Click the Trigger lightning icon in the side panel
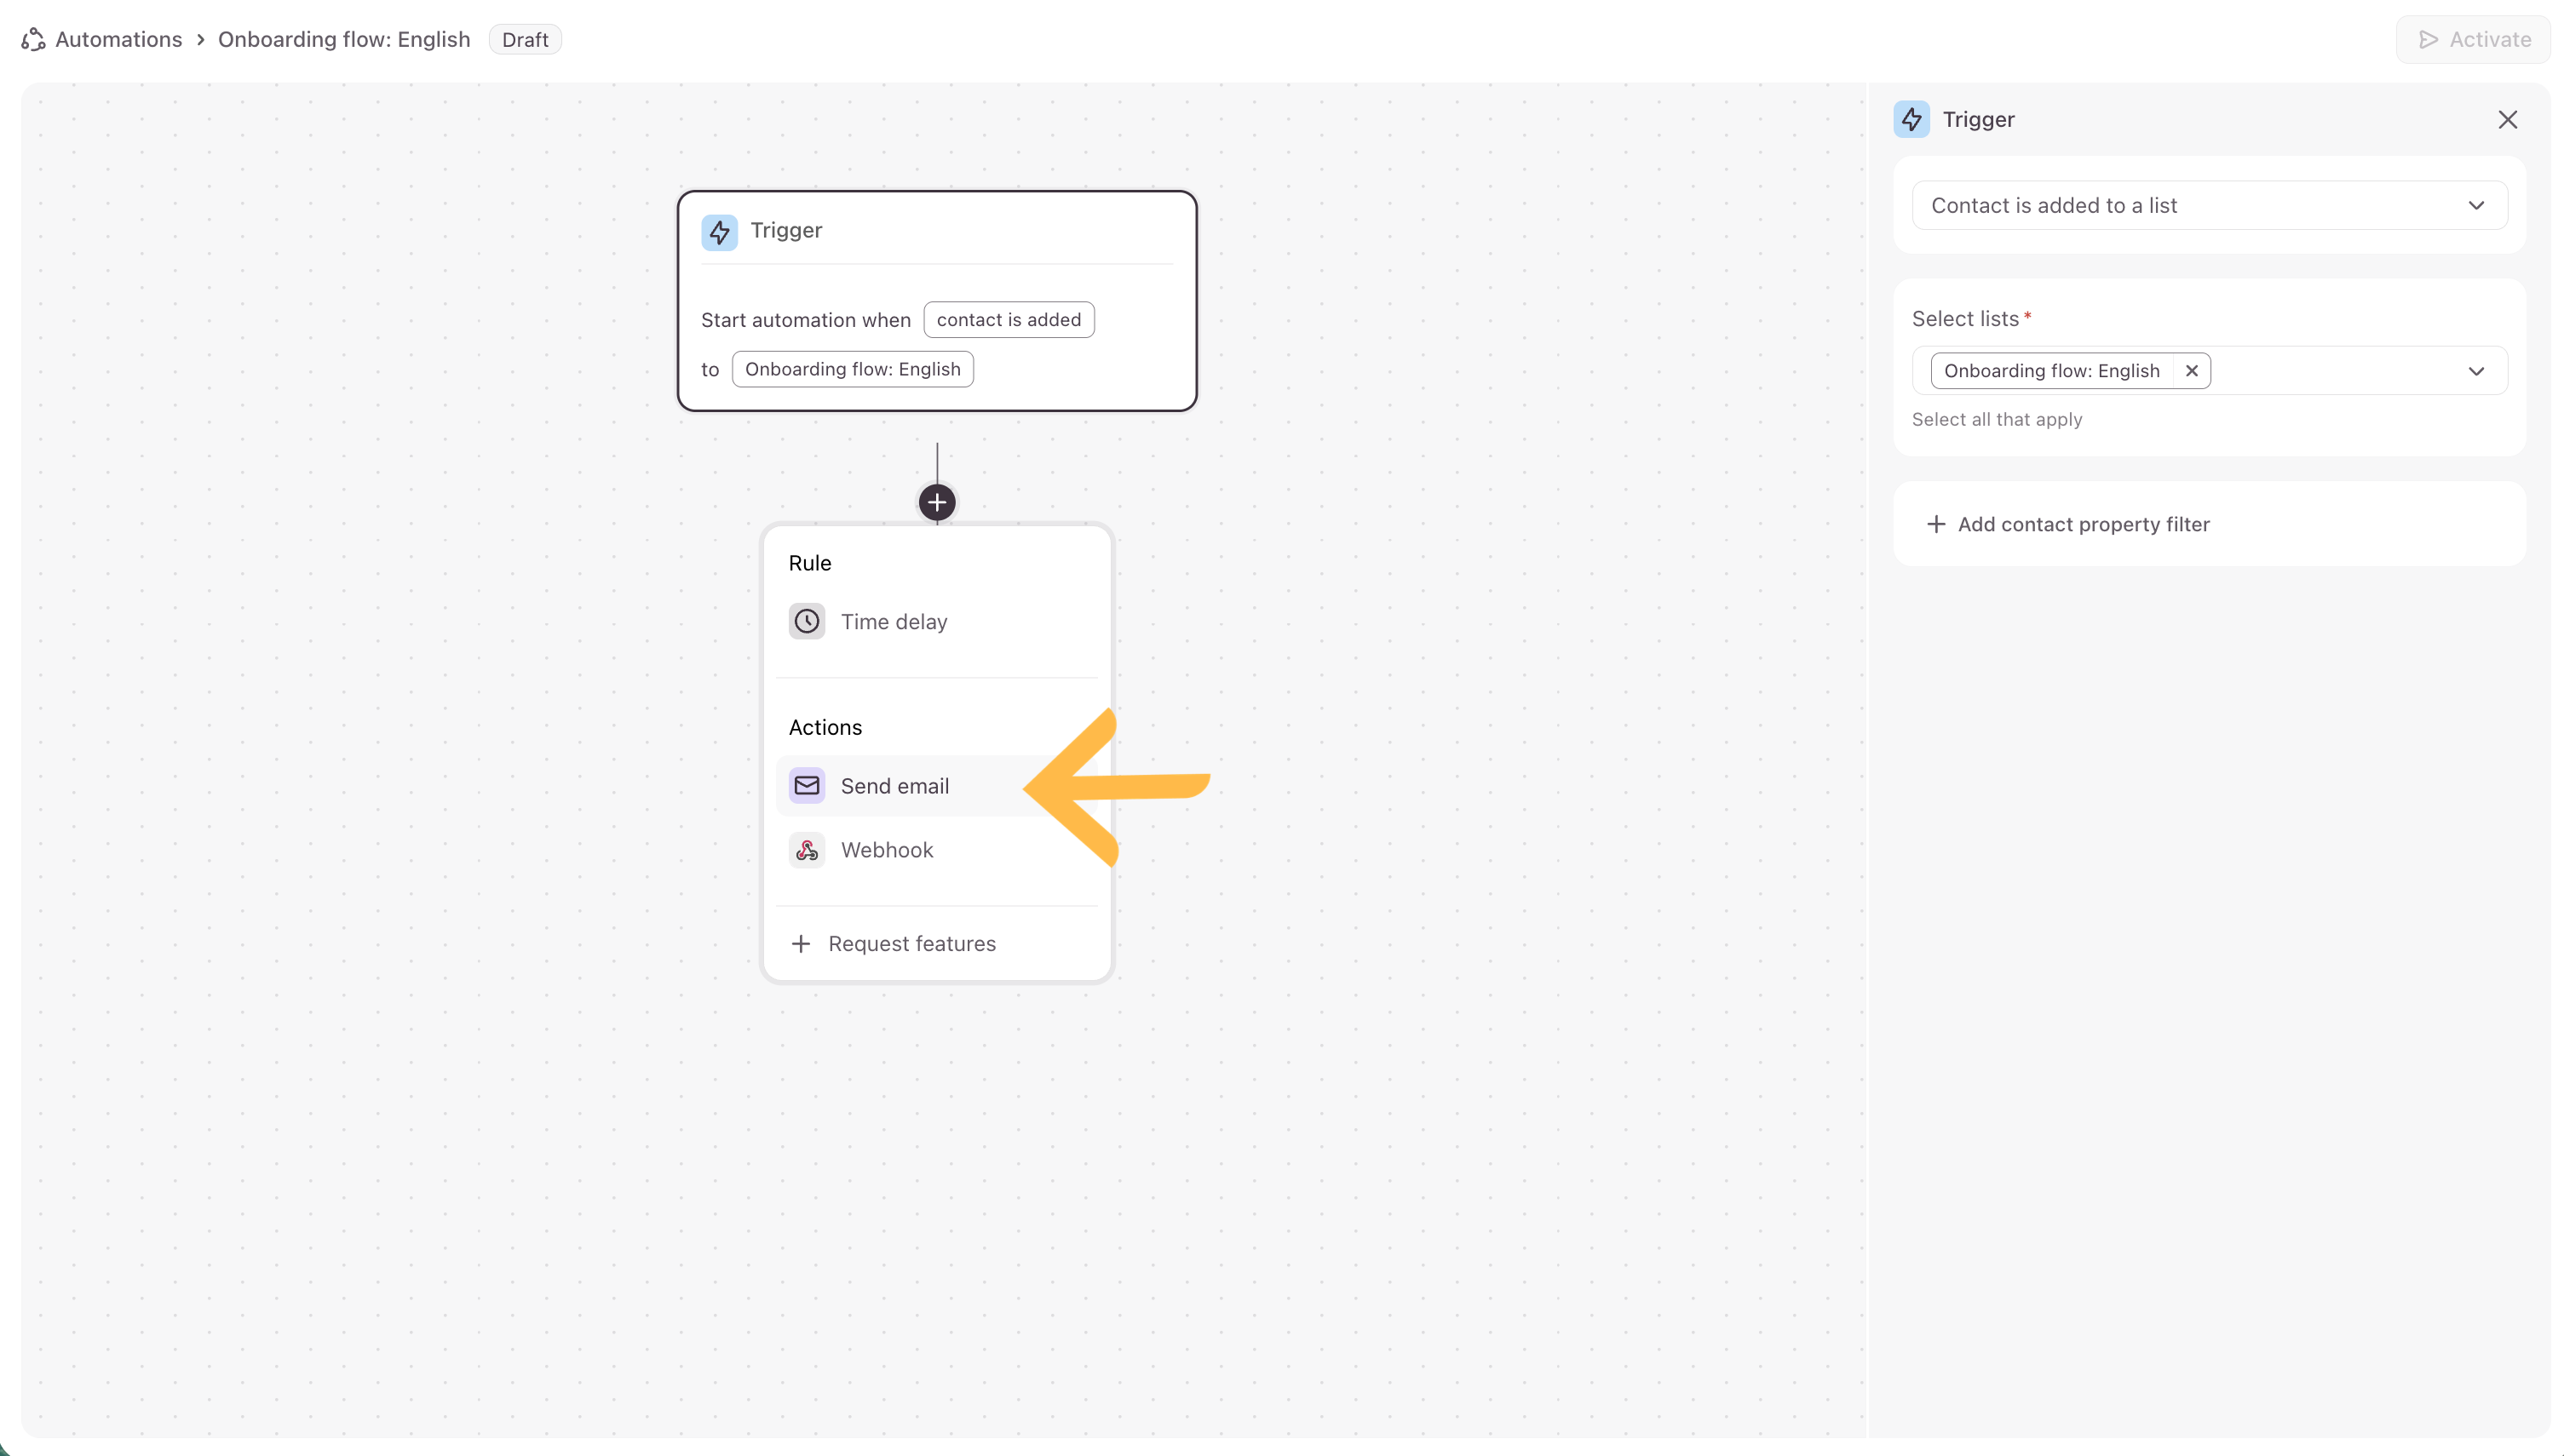This screenshot has width=2564, height=1456. pos(1911,119)
